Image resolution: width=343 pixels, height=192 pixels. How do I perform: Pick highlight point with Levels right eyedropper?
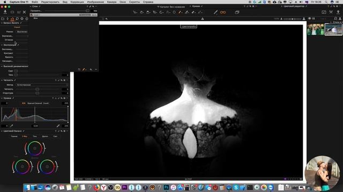(58, 126)
